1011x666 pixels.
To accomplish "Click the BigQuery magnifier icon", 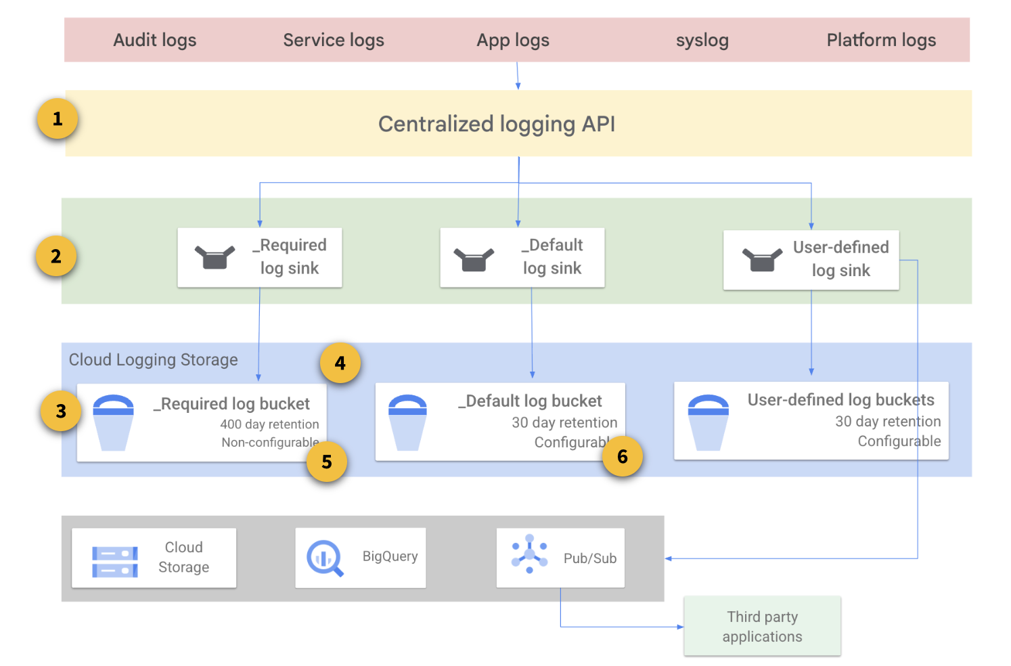I will tap(325, 558).
